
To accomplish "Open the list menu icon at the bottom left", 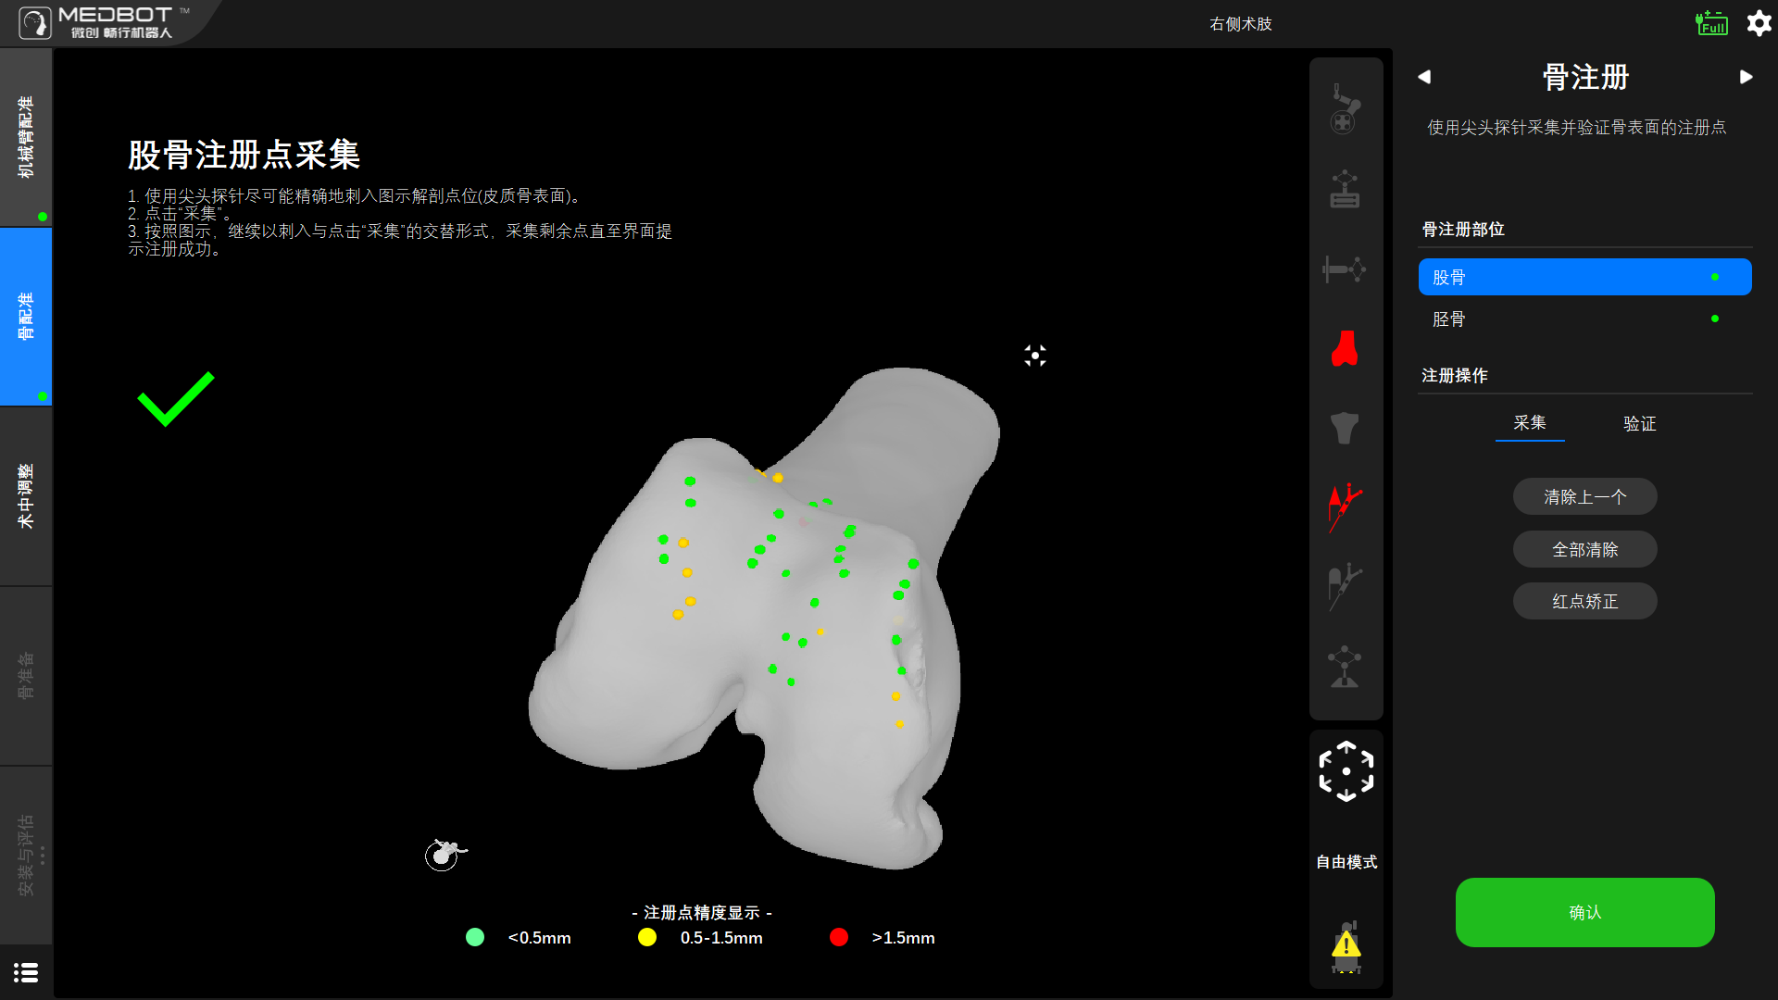I will pyautogui.click(x=26, y=972).
